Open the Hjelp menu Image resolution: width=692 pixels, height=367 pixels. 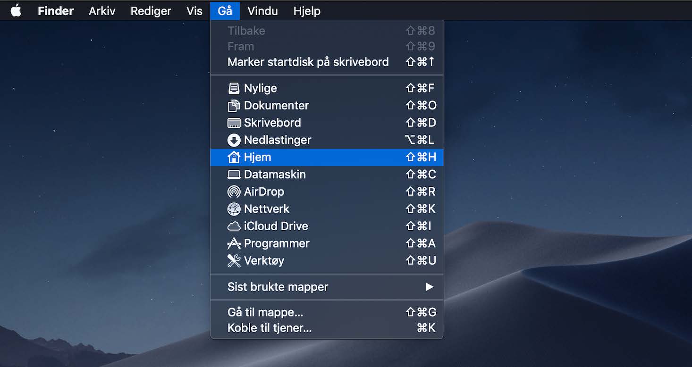pyautogui.click(x=307, y=11)
